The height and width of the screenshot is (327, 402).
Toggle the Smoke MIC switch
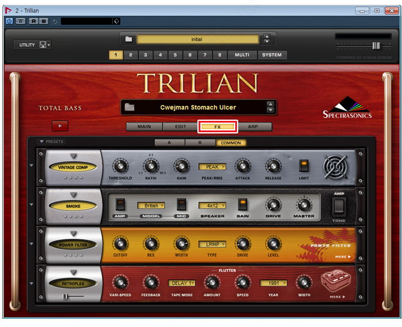click(x=182, y=204)
